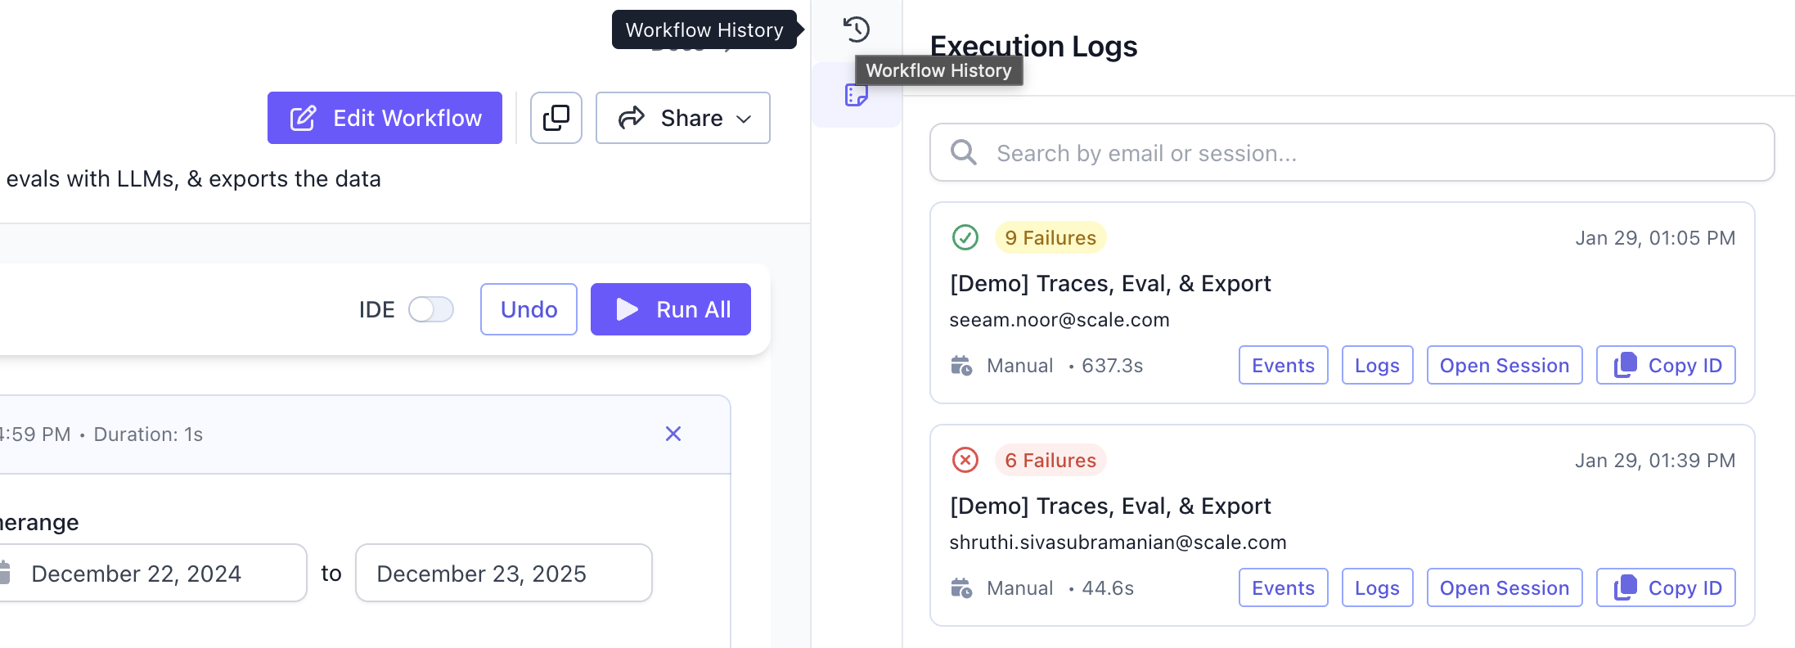Open the December 23, 2025 end date field
This screenshot has width=1795, height=648.
(504, 573)
